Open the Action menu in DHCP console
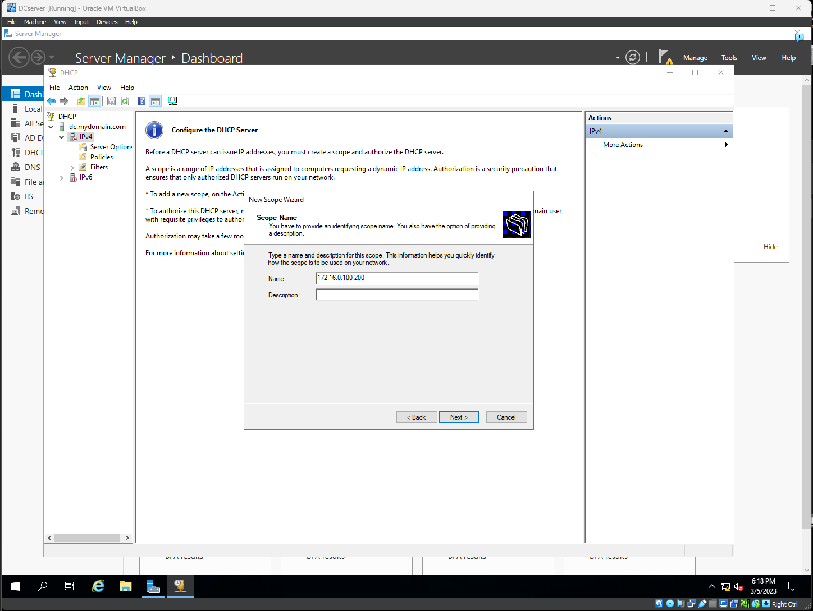Viewport: 813px width, 611px height. coord(78,88)
